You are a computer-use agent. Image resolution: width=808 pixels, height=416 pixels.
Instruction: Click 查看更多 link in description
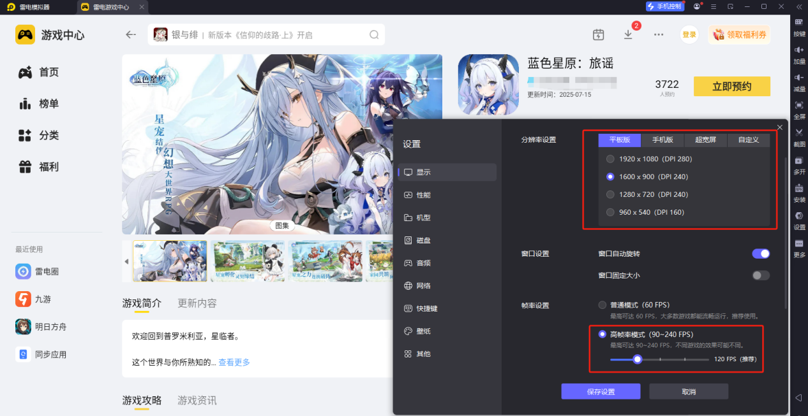(x=234, y=362)
